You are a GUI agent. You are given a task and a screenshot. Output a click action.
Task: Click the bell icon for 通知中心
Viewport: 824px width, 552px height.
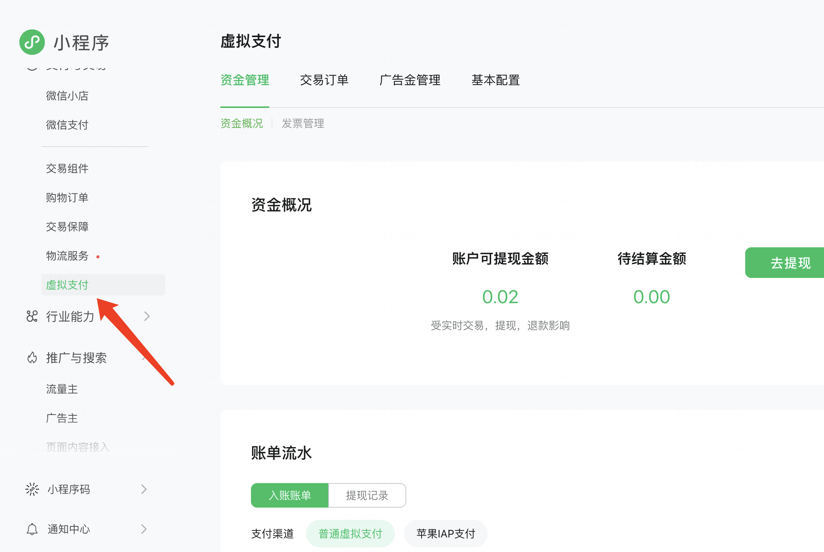click(32, 529)
